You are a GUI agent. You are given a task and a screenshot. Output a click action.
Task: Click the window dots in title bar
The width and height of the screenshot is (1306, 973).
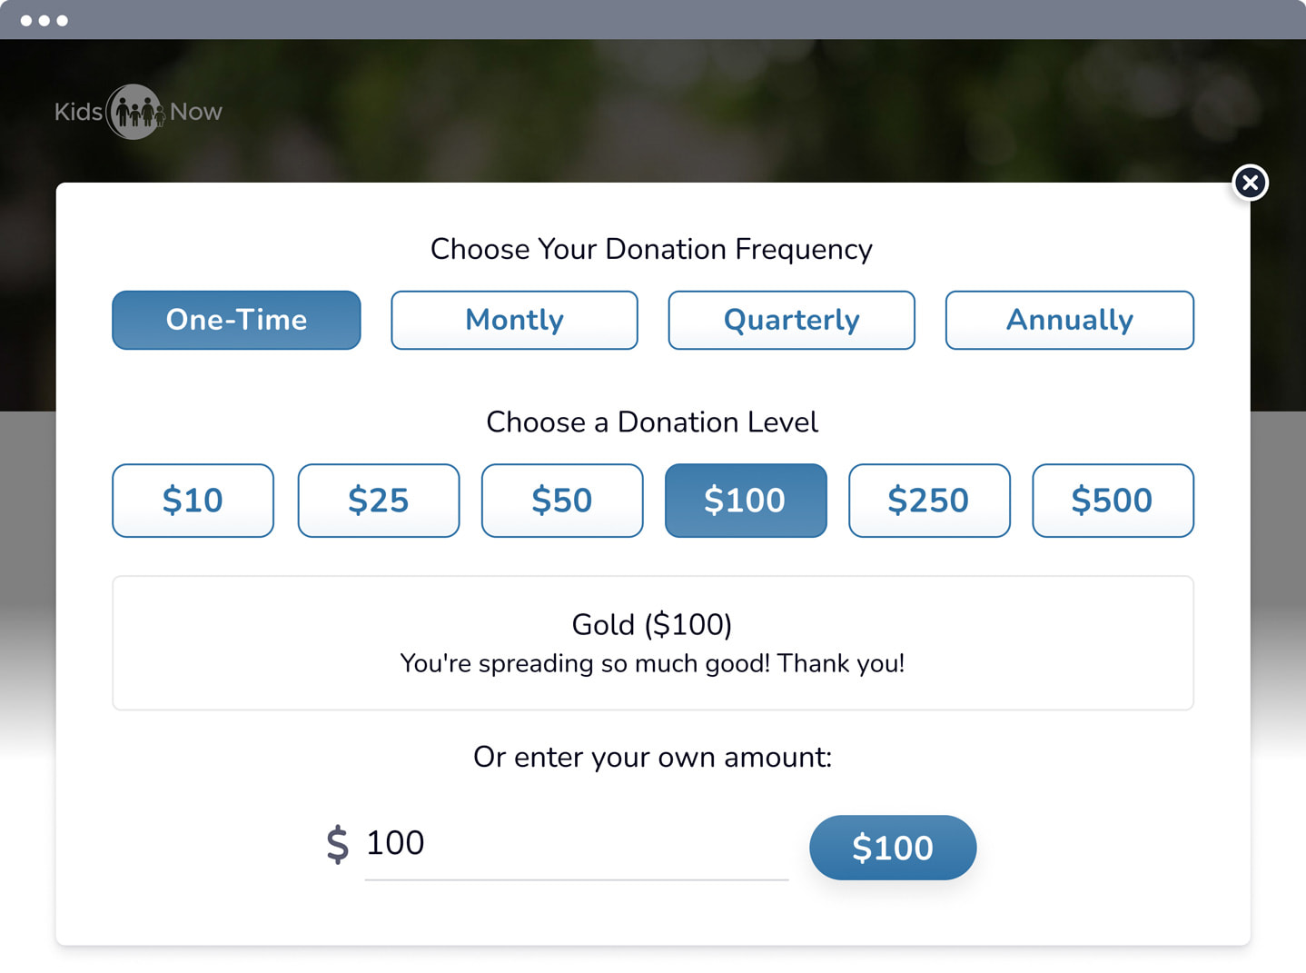(44, 20)
